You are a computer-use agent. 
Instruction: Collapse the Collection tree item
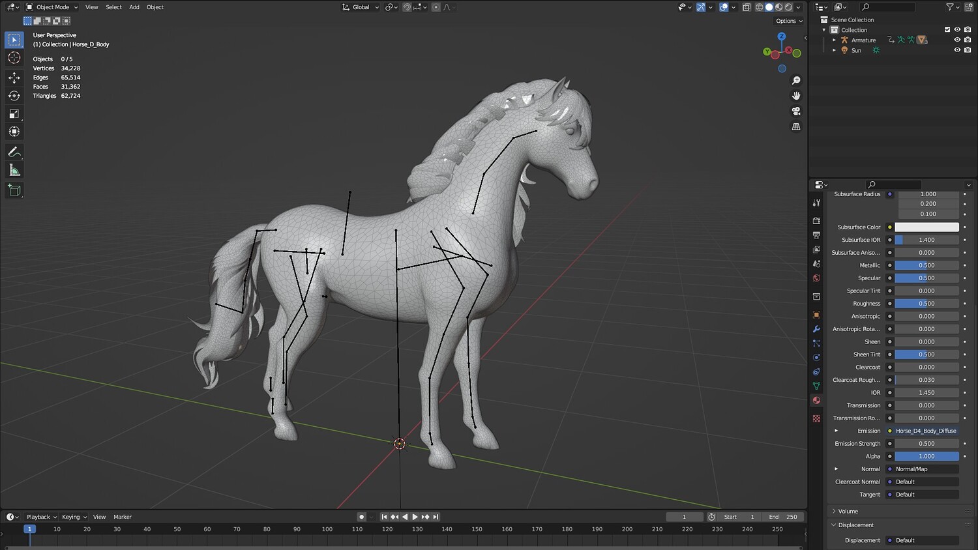[x=824, y=30]
